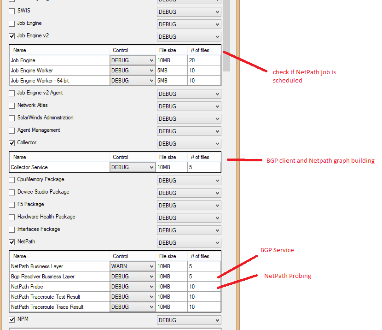Enable the SWIS logging checkbox
Image resolution: width=382 pixels, height=330 pixels.
12,11
